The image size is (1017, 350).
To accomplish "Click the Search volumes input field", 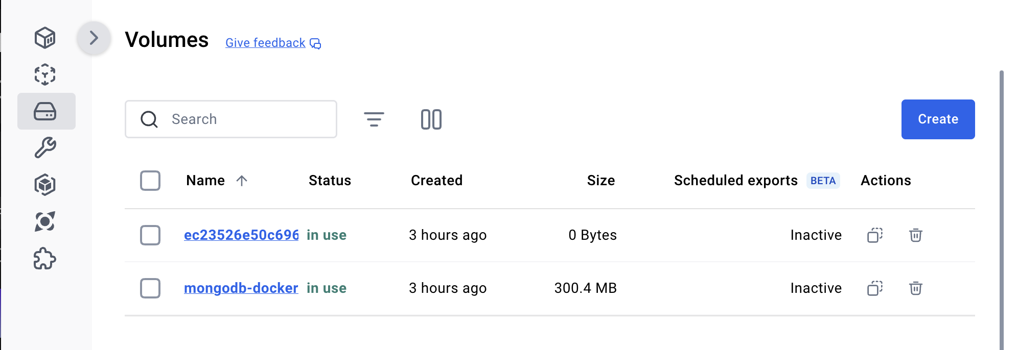I will (x=231, y=119).
